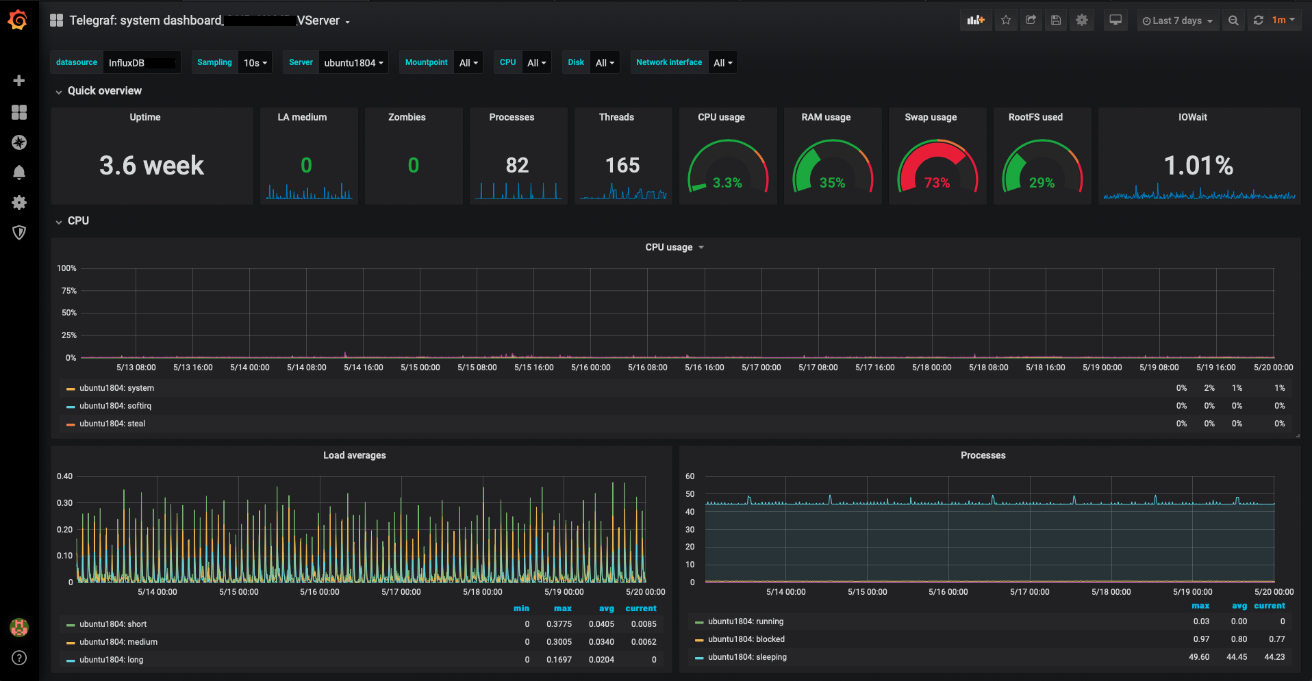Viewport: 1312px width, 681px height.
Task: Click the RootFS used panel title
Action: [1035, 117]
